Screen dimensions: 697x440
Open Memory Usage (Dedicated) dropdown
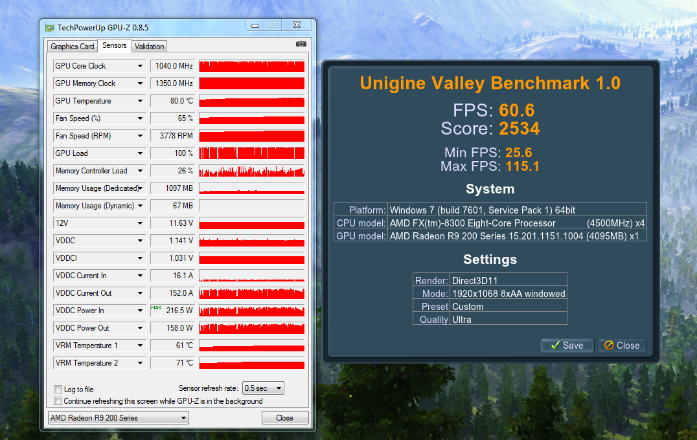pos(140,188)
